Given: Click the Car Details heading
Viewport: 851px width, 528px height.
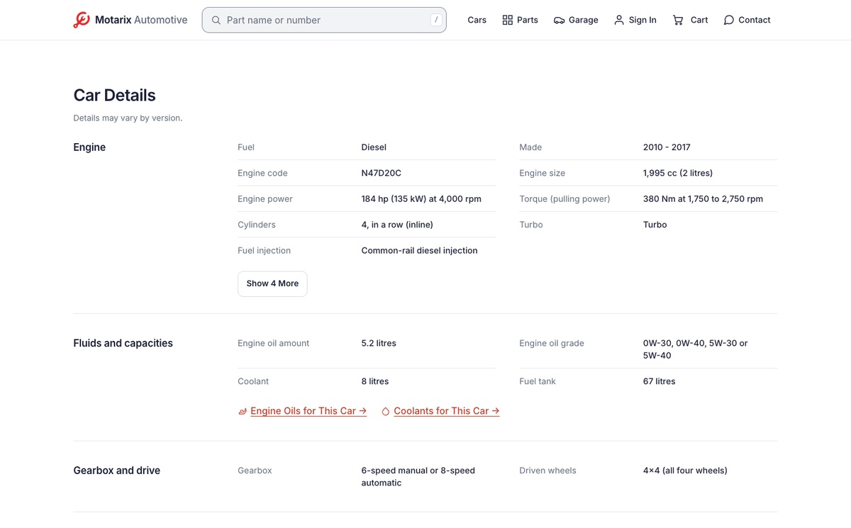Looking at the screenshot, I should tap(115, 96).
